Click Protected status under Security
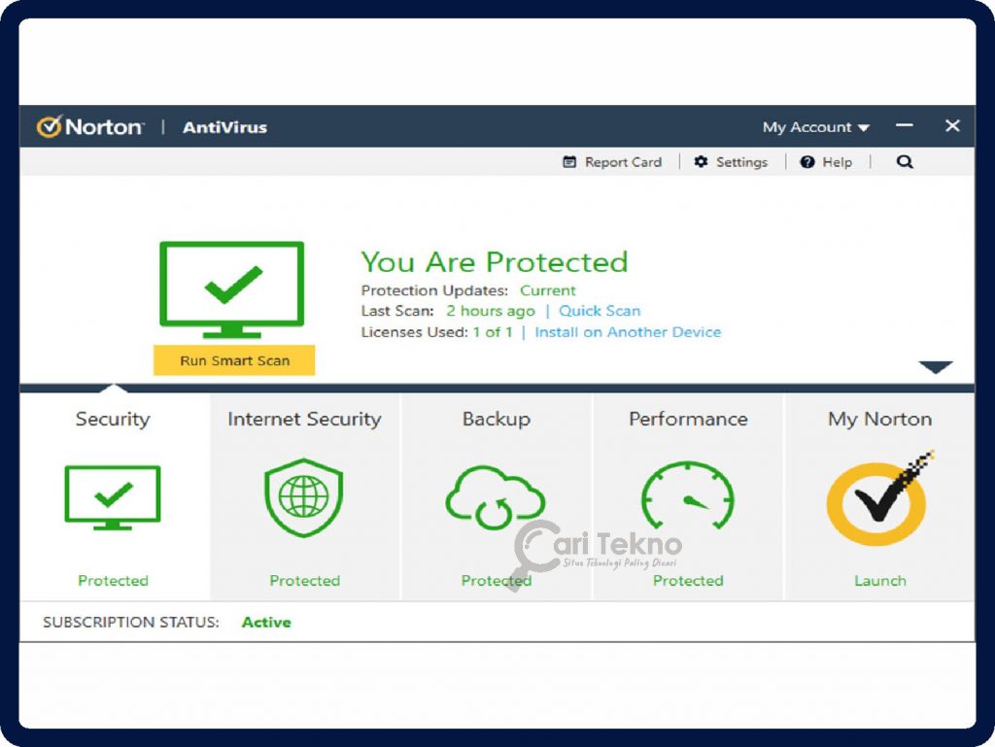Viewport: 995px width, 747px height. click(x=113, y=581)
